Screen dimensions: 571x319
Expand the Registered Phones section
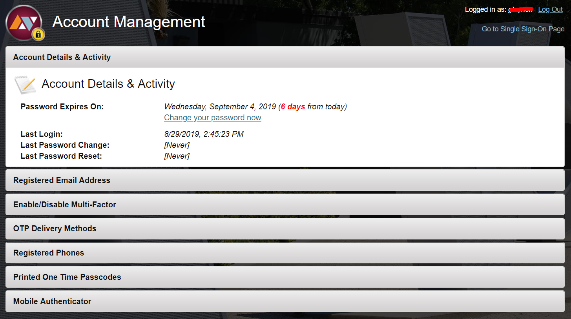click(x=285, y=253)
